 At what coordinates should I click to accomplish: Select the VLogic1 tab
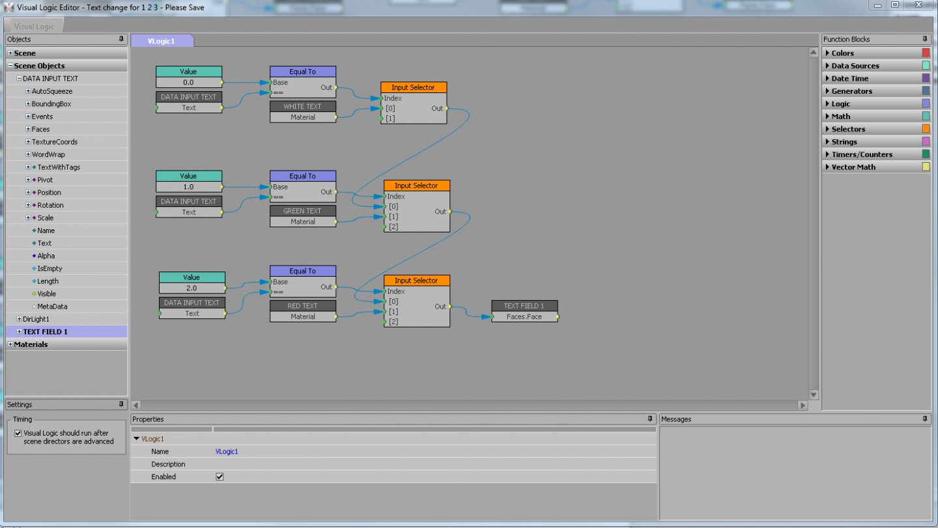click(x=162, y=40)
